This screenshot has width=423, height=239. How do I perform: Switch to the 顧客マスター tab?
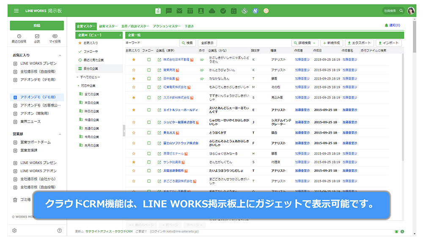108,26
